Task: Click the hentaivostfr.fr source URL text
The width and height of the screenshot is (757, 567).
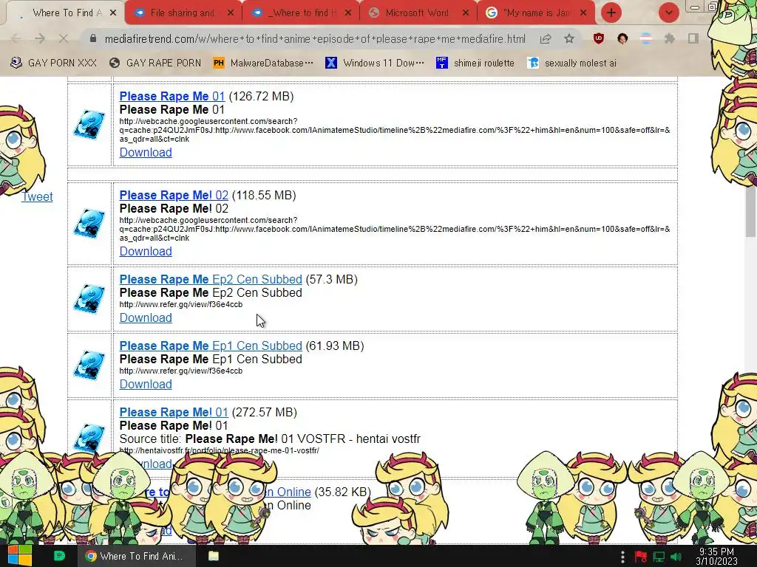Action: click(219, 450)
